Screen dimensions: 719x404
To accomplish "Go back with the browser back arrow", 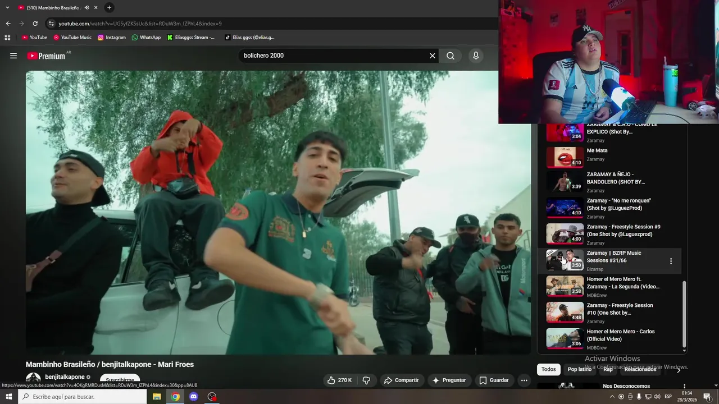I will tap(8, 24).
